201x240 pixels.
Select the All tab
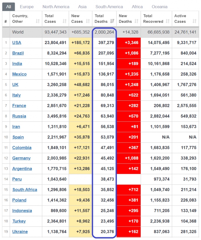pos(9,7)
